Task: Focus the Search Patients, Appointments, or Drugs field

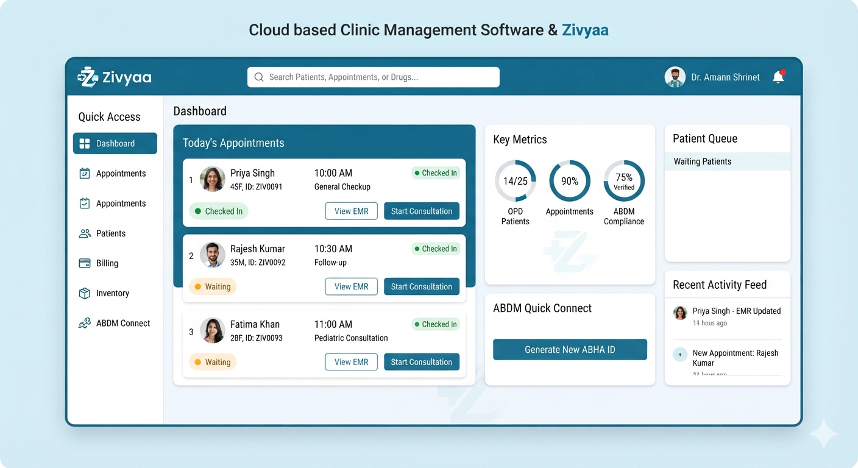Action: (x=373, y=77)
